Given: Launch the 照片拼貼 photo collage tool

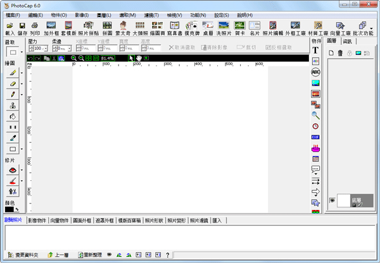Looking at the screenshot, I should pyautogui.click(x=89, y=28).
